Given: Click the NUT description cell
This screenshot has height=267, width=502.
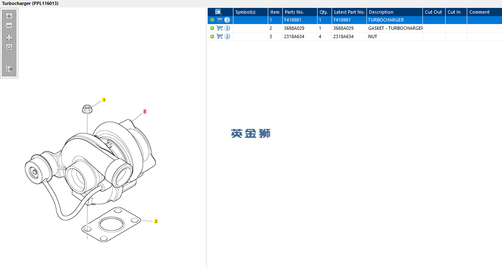Looking at the screenshot, I should pyautogui.click(x=395, y=36).
